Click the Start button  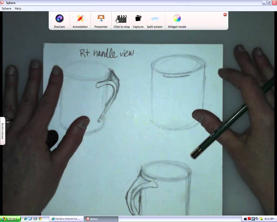tap(9, 218)
